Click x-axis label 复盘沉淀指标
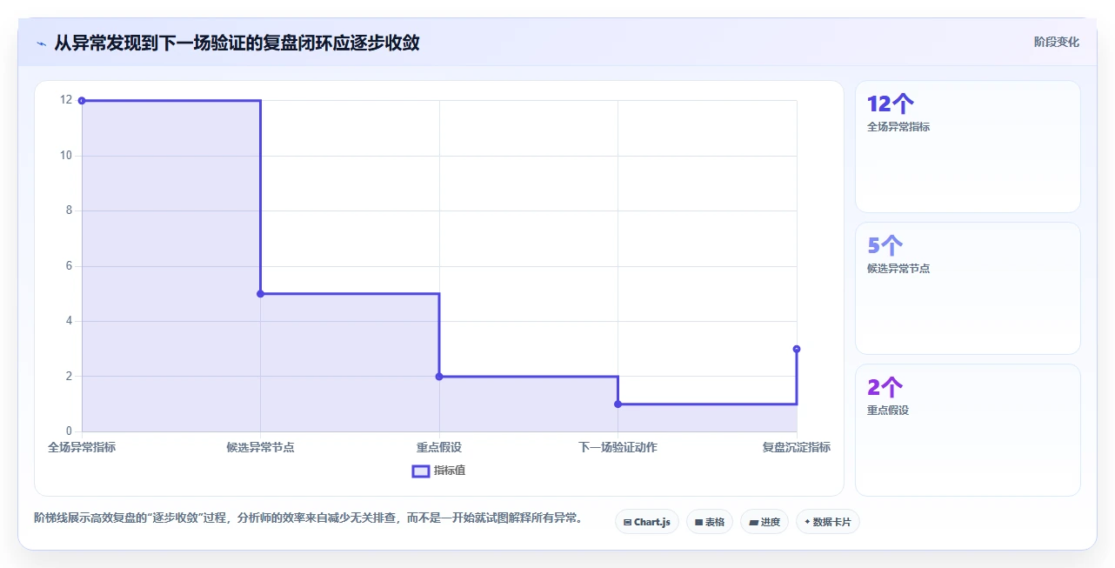The height and width of the screenshot is (568, 1115). (797, 447)
